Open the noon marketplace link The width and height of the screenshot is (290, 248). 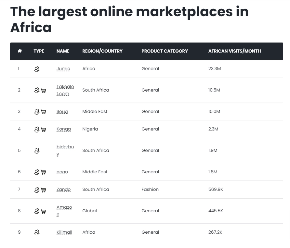62,172
